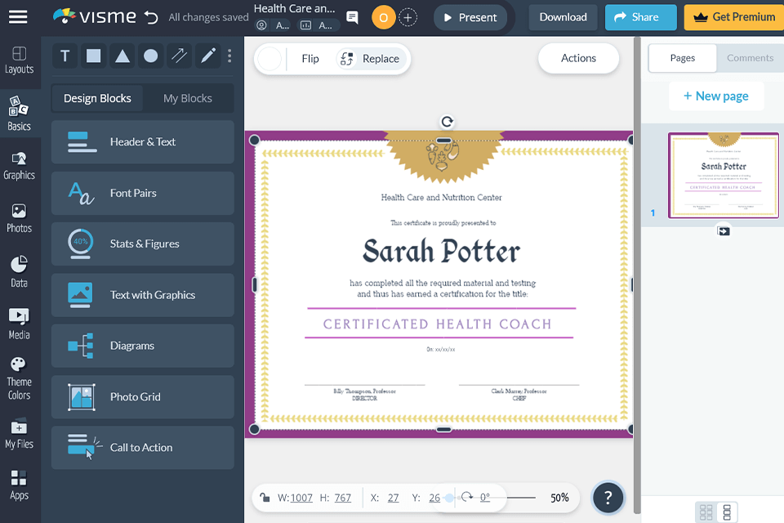Open the Theme Colors panel
Screen dimensions: 784x523
pyautogui.click(x=19, y=379)
